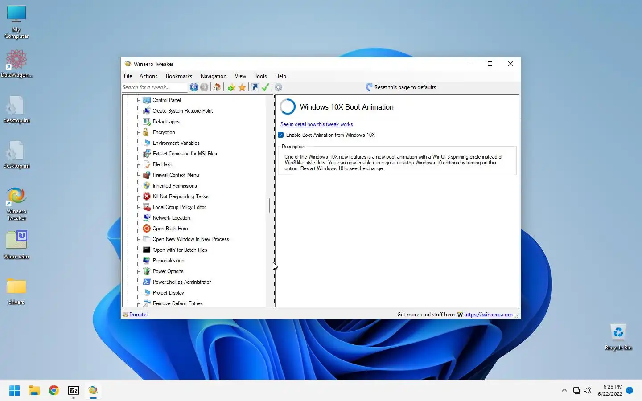Viewport: 642px width, 401px height.
Task: Click the PowerShell as Administrator icon
Action: click(146, 282)
